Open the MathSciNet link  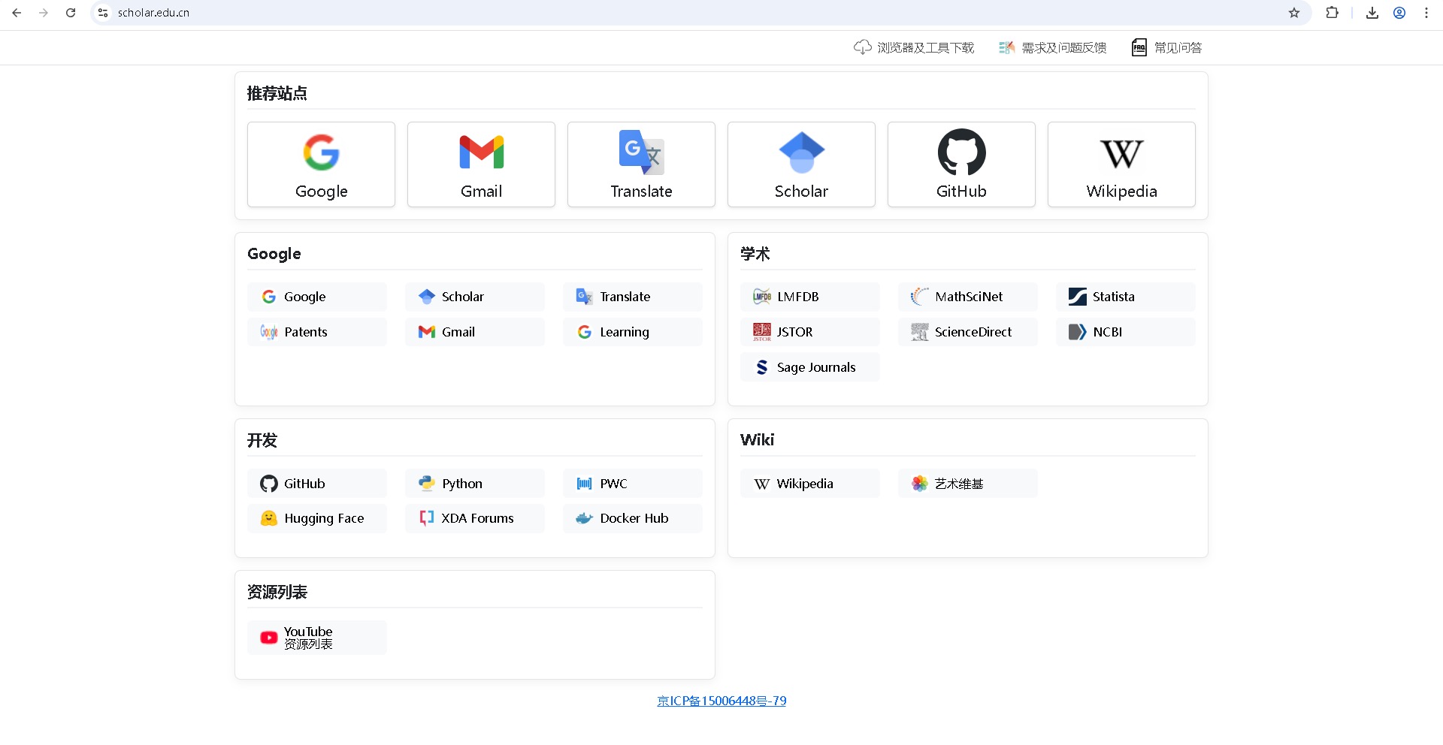(968, 297)
